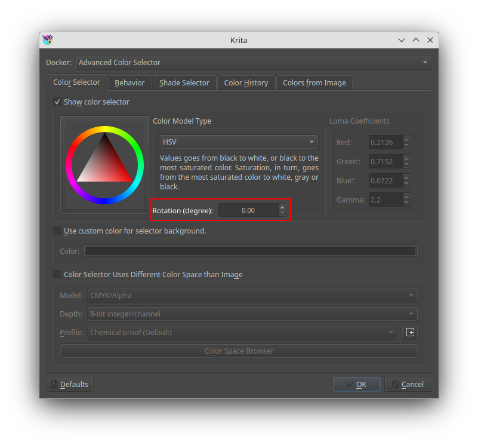Image resolution: width=478 pixels, height=445 pixels.
Task: Pick a hue on the color wheel ring
Action: point(104,128)
